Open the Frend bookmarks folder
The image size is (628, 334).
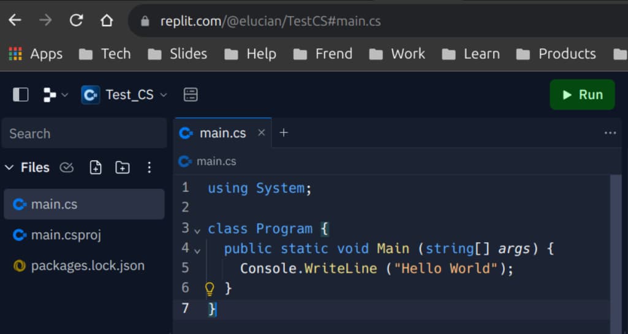click(323, 54)
